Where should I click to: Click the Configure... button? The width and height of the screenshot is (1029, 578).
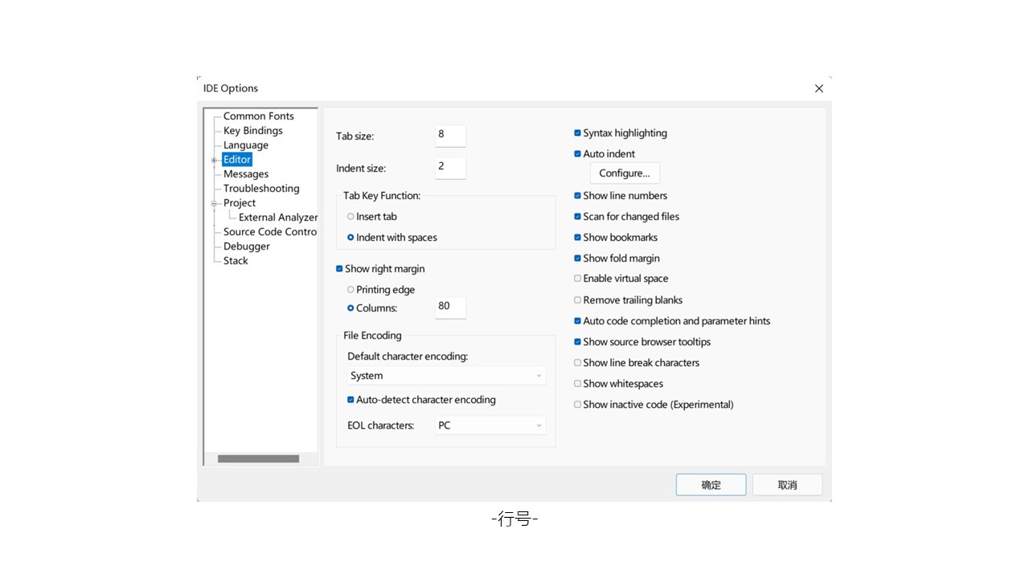pyautogui.click(x=625, y=173)
